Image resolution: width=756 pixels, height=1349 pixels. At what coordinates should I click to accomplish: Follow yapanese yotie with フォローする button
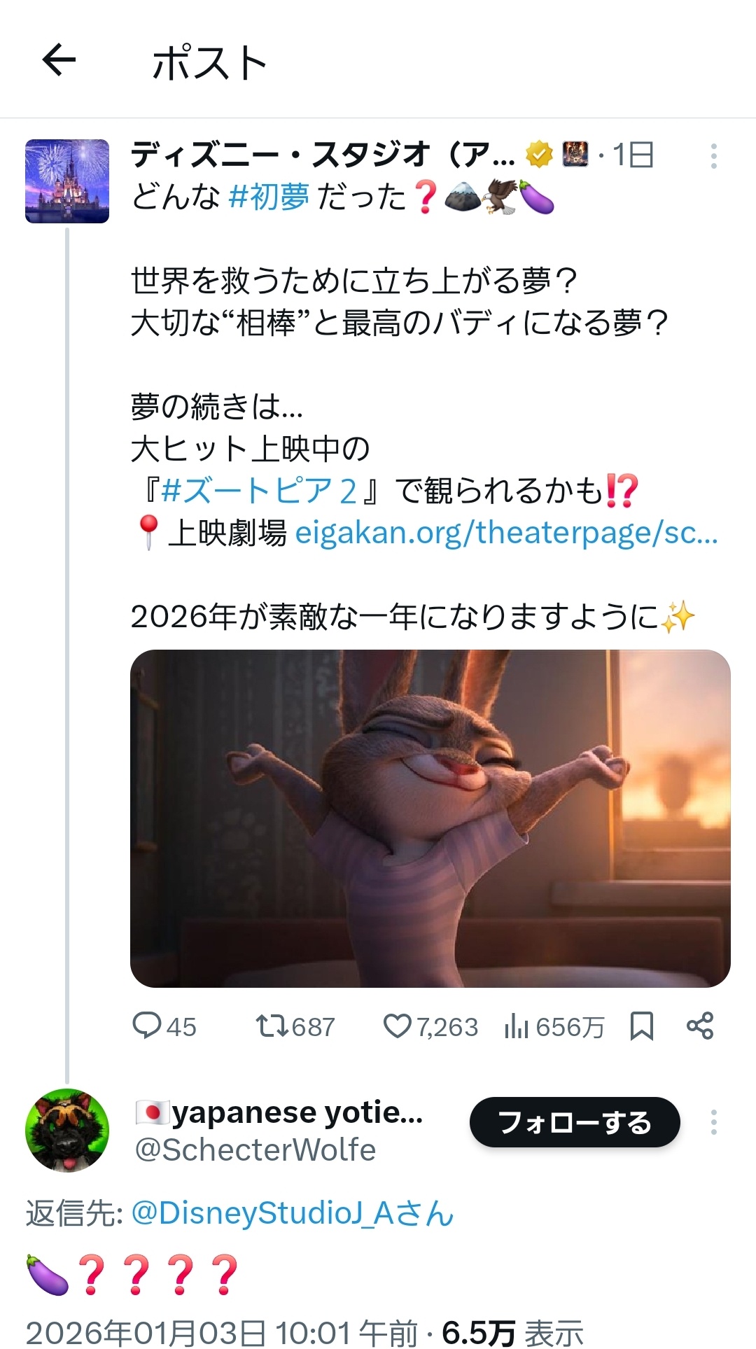click(x=575, y=1122)
